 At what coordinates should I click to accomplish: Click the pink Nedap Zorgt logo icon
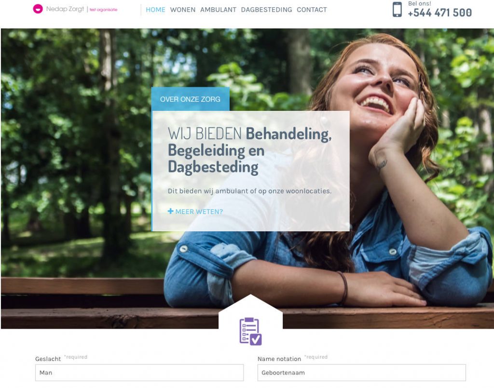(38, 9)
